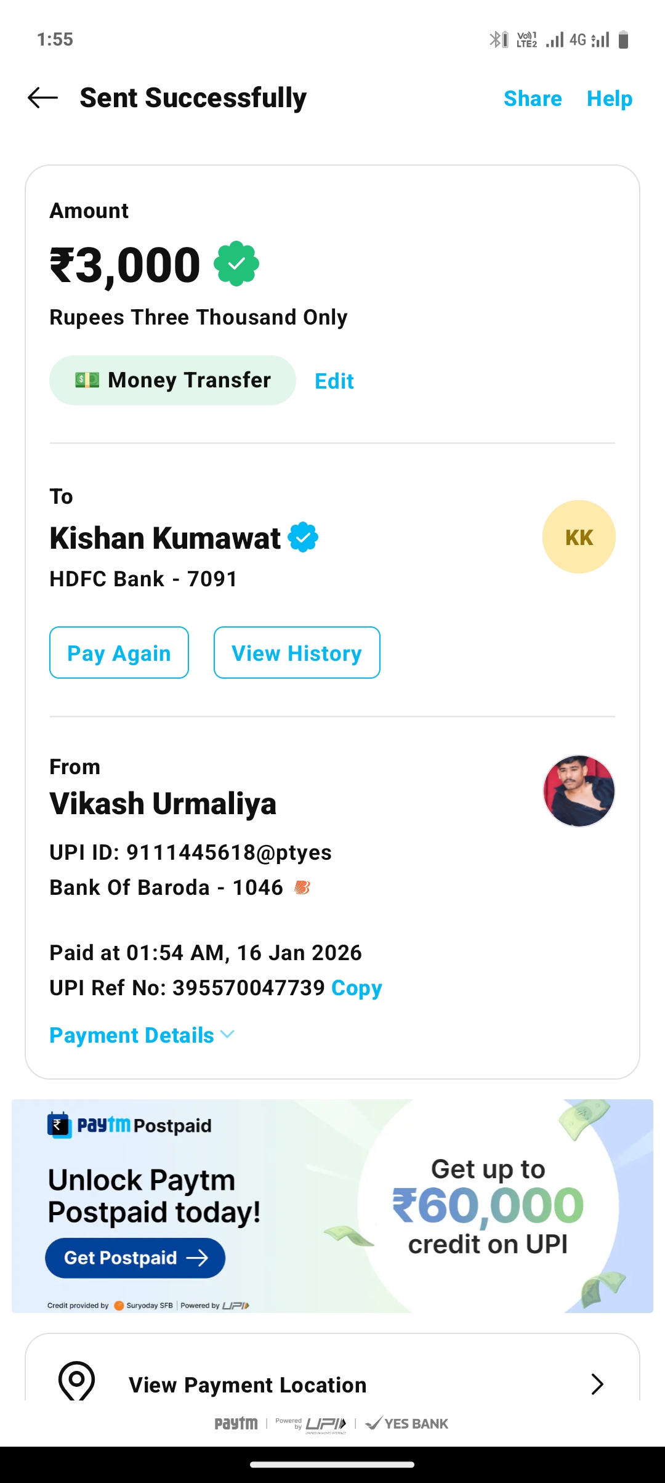This screenshot has width=665, height=1483.
Task: Tap the ₹60,000 credit on UPI banner
Action: (488, 1206)
